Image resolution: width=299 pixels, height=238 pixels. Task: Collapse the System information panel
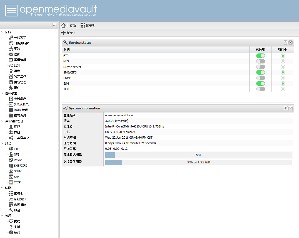pos(286,108)
